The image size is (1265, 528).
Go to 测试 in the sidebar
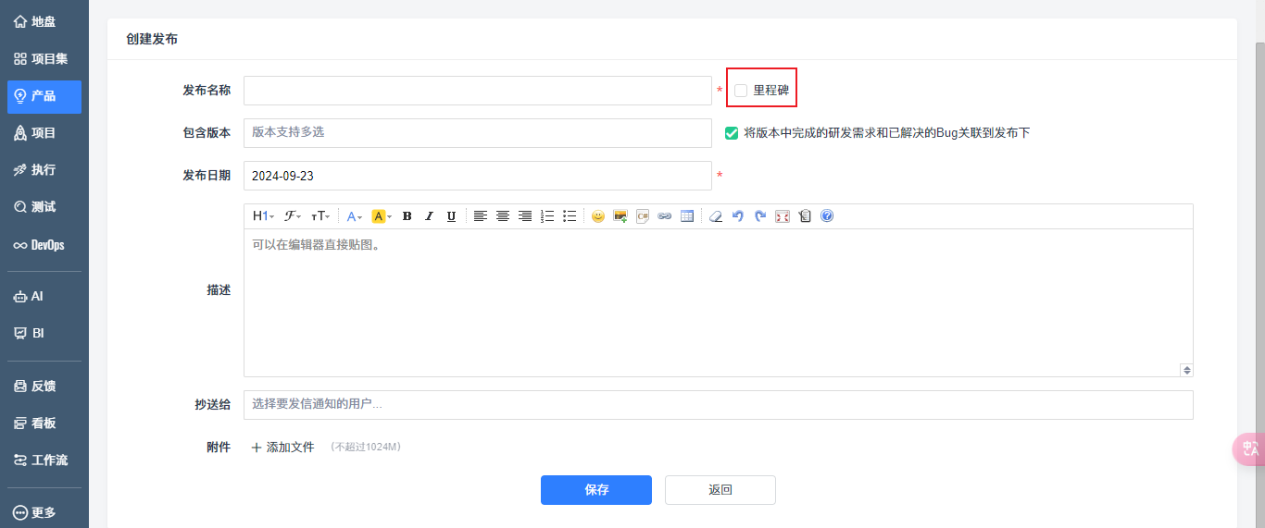44,207
